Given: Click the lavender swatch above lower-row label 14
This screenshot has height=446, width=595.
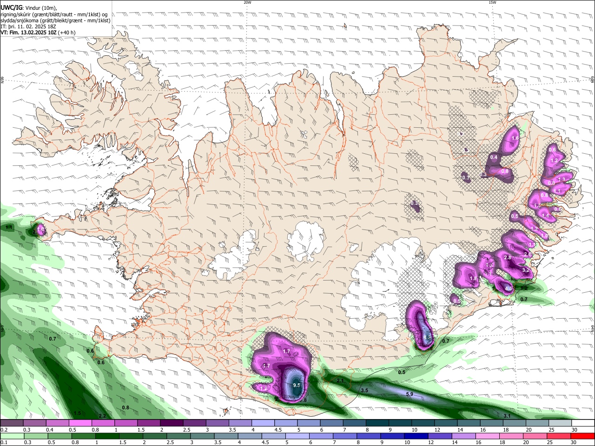Looking at the screenshot, I should click(x=463, y=436).
